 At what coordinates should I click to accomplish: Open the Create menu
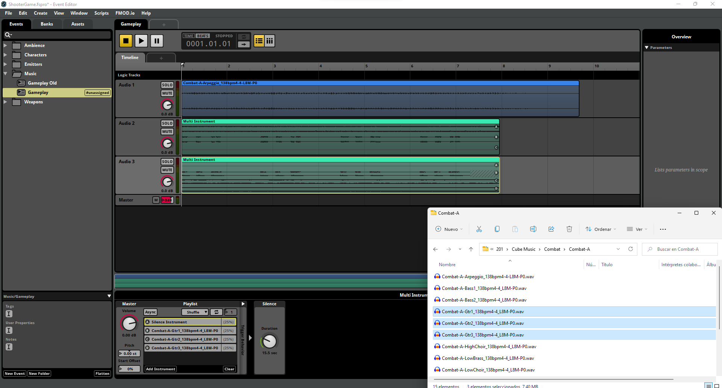point(41,13)
